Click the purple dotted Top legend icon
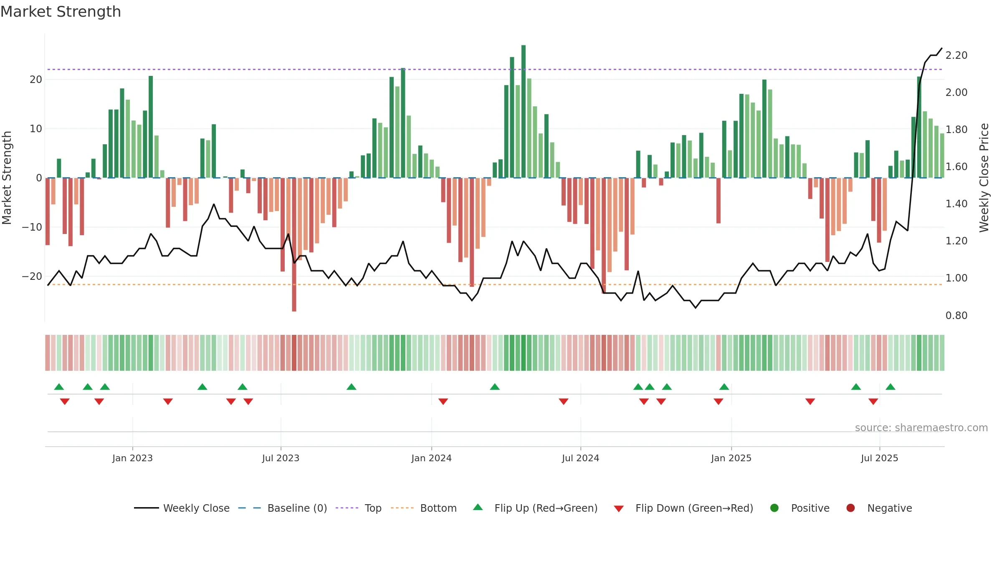 347,508
